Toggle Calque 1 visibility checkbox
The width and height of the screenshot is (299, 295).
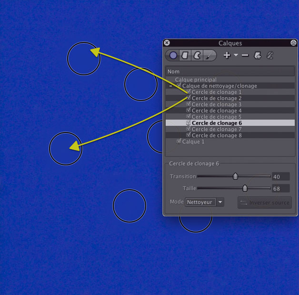[179, 141]
